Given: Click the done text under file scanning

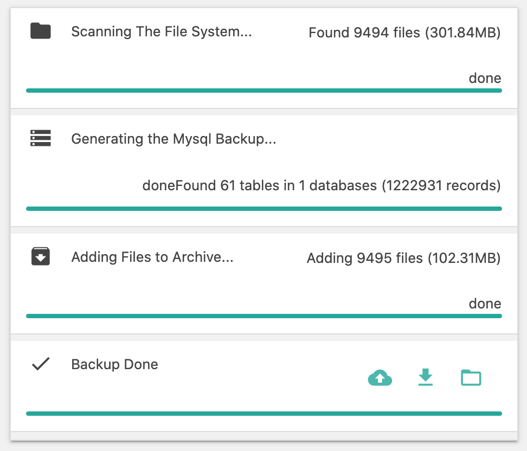Looking at the screenshot, I should (485, 78).
